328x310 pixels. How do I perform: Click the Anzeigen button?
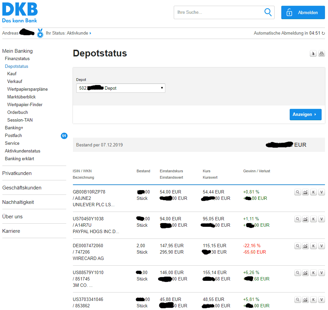tap(305, 115)
